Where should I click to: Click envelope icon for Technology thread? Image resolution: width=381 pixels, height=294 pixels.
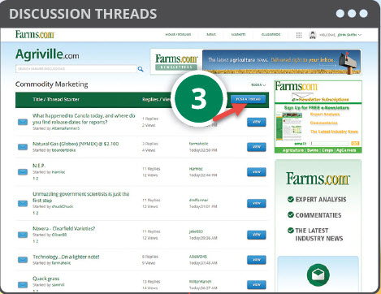[23, 260]
